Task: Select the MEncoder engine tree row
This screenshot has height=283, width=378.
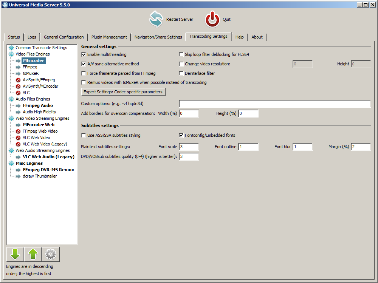Action: point(34,60)
